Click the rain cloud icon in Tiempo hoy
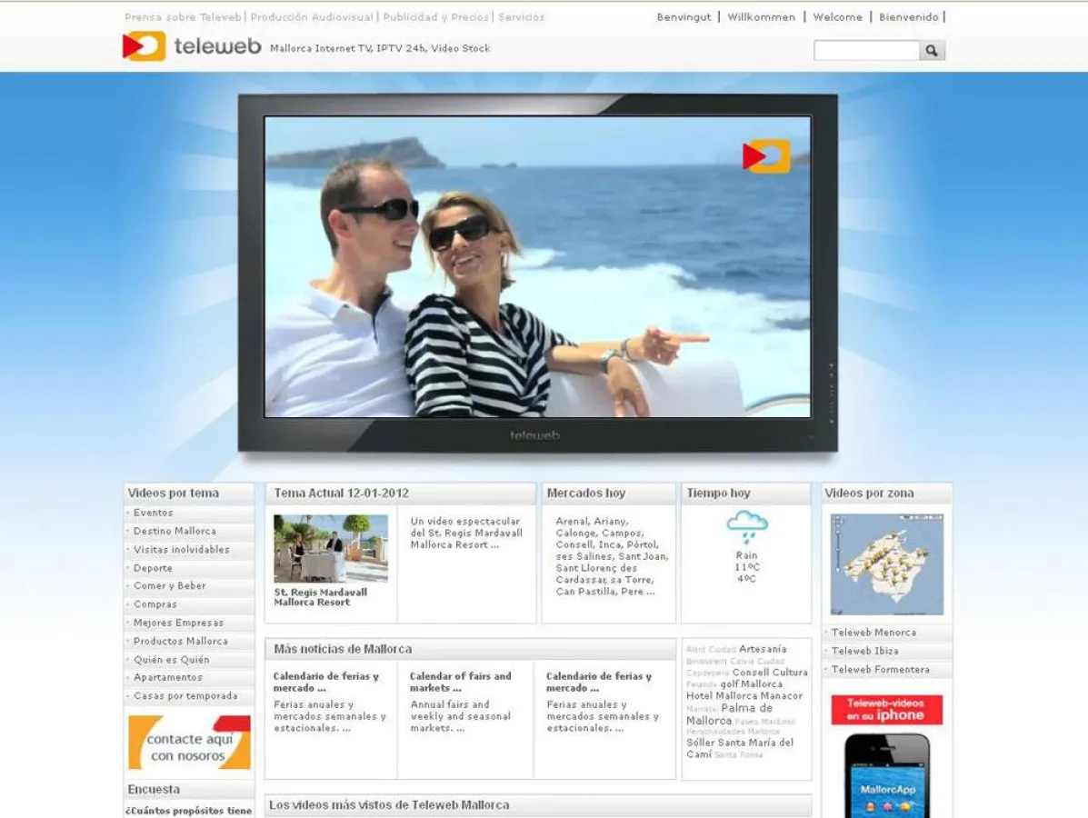This screenshot has height=818, width=1088. pyautogui.click(x=747, y=524)
